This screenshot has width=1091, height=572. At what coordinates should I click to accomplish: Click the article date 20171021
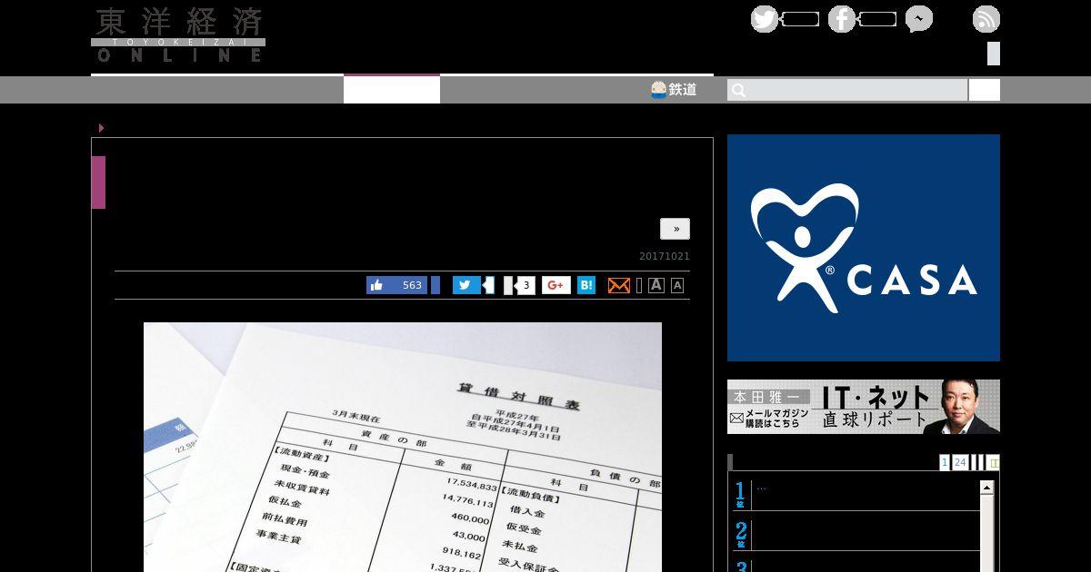(x=665, y=256)
